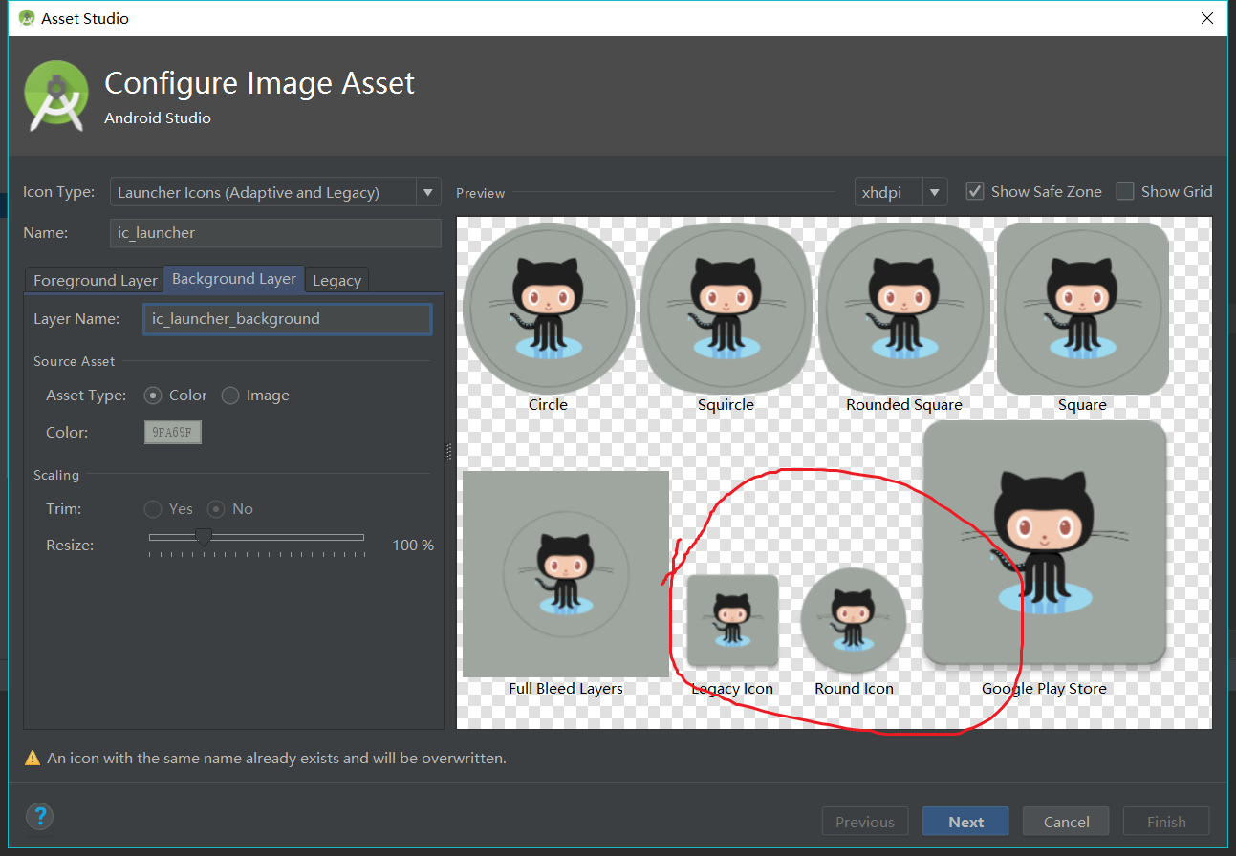Select the Round Icon preview

coord(854,620)
